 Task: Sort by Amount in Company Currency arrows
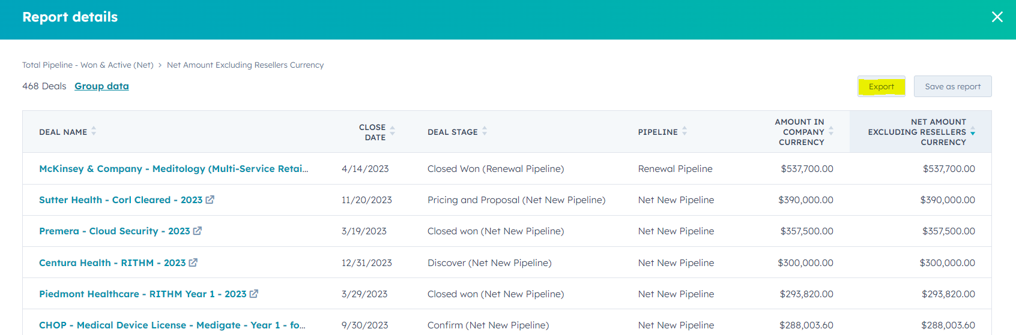tap(831, 131)
